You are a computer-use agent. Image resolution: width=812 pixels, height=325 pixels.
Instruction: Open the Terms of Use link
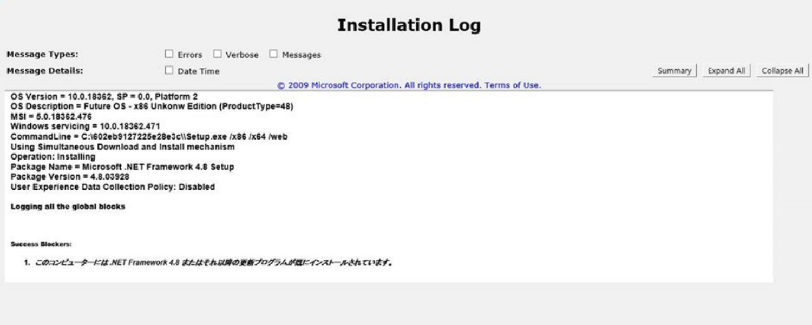513,85
